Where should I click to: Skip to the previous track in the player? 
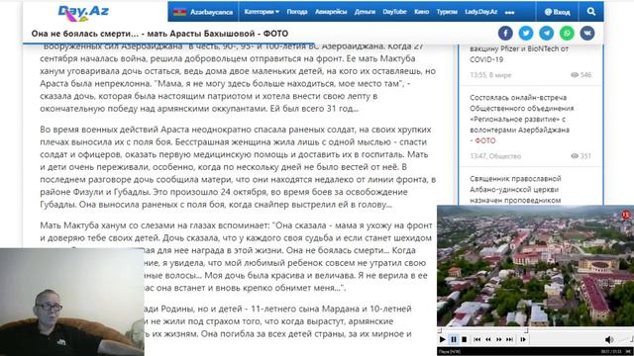tap(477, 339)
